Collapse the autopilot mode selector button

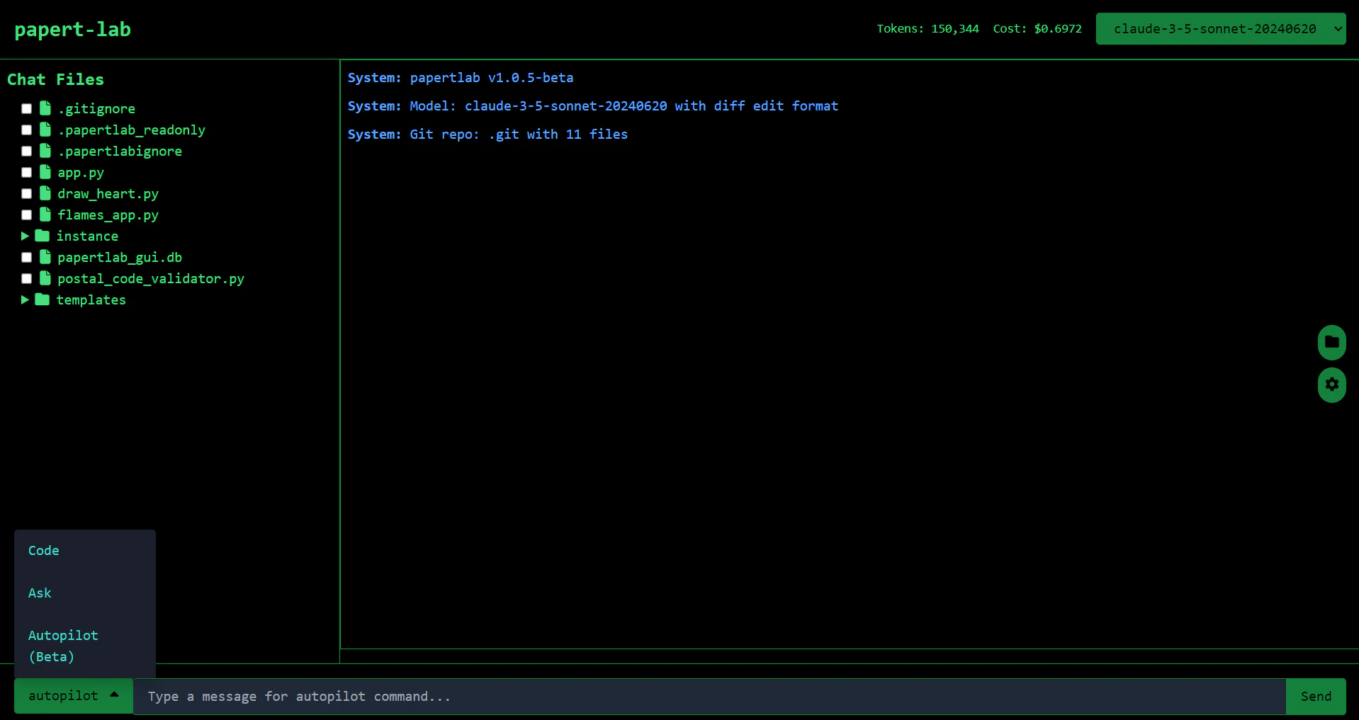(x=73, y=696)
